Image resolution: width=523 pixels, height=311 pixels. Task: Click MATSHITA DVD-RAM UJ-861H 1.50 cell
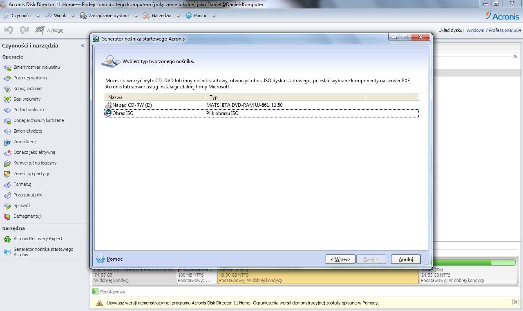pos(244,105)
